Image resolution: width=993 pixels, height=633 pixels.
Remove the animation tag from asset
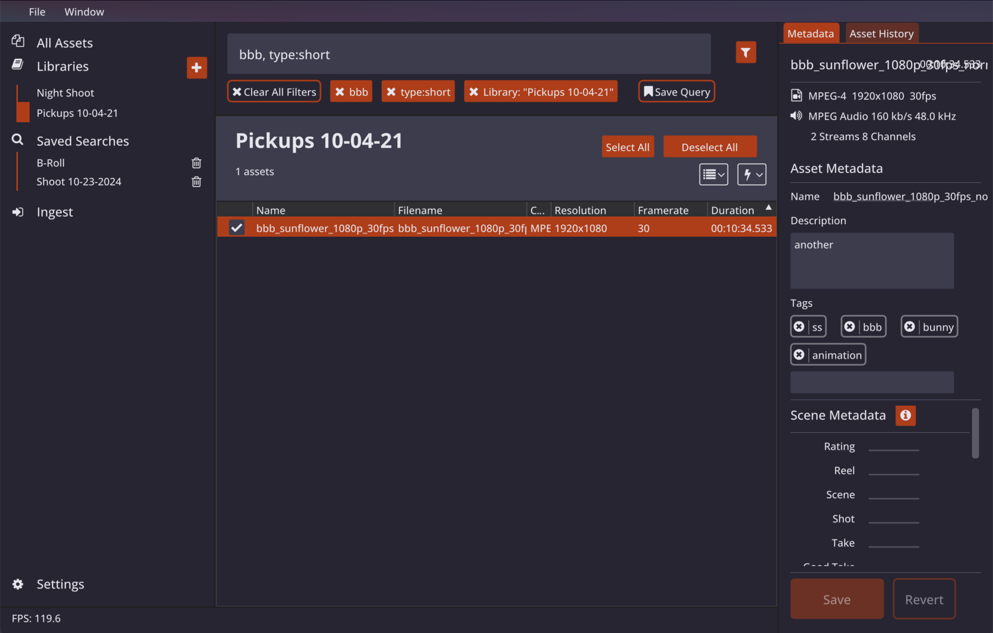pos(799,355)
